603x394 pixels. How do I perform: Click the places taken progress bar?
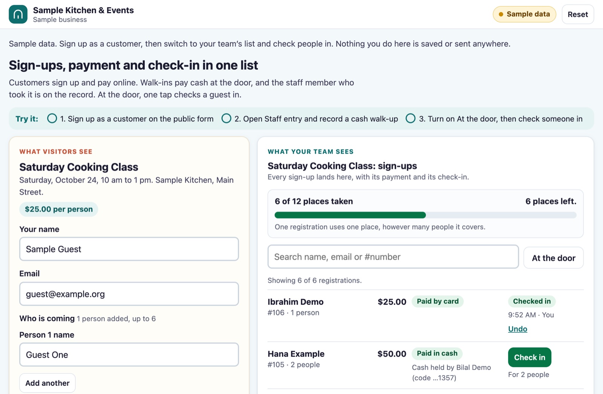(425, 215)
